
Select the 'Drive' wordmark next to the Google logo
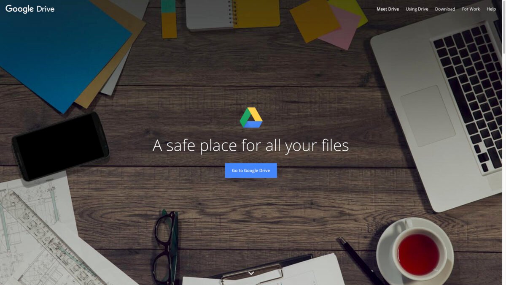pos(46,8)
